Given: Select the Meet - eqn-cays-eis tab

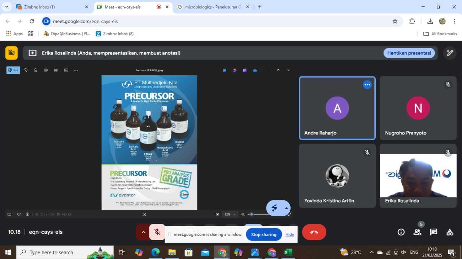Looking at the screenshot, I should (133, 7).
